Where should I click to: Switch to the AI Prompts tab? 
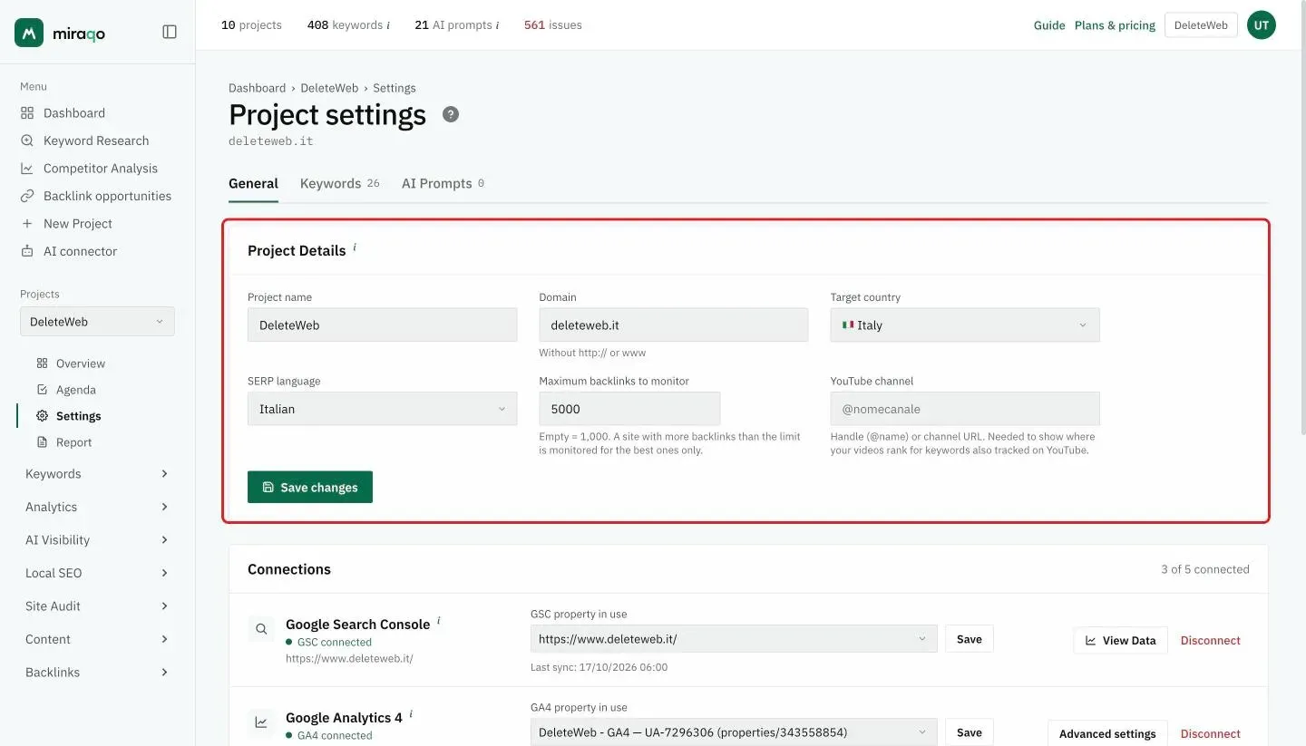pyautogui.click(x=443, y=183)
